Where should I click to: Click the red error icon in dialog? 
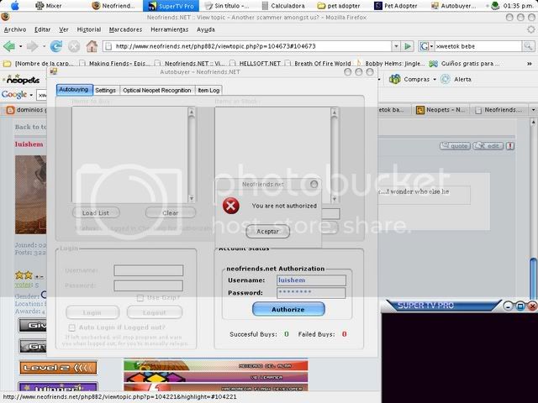(231, 206)
